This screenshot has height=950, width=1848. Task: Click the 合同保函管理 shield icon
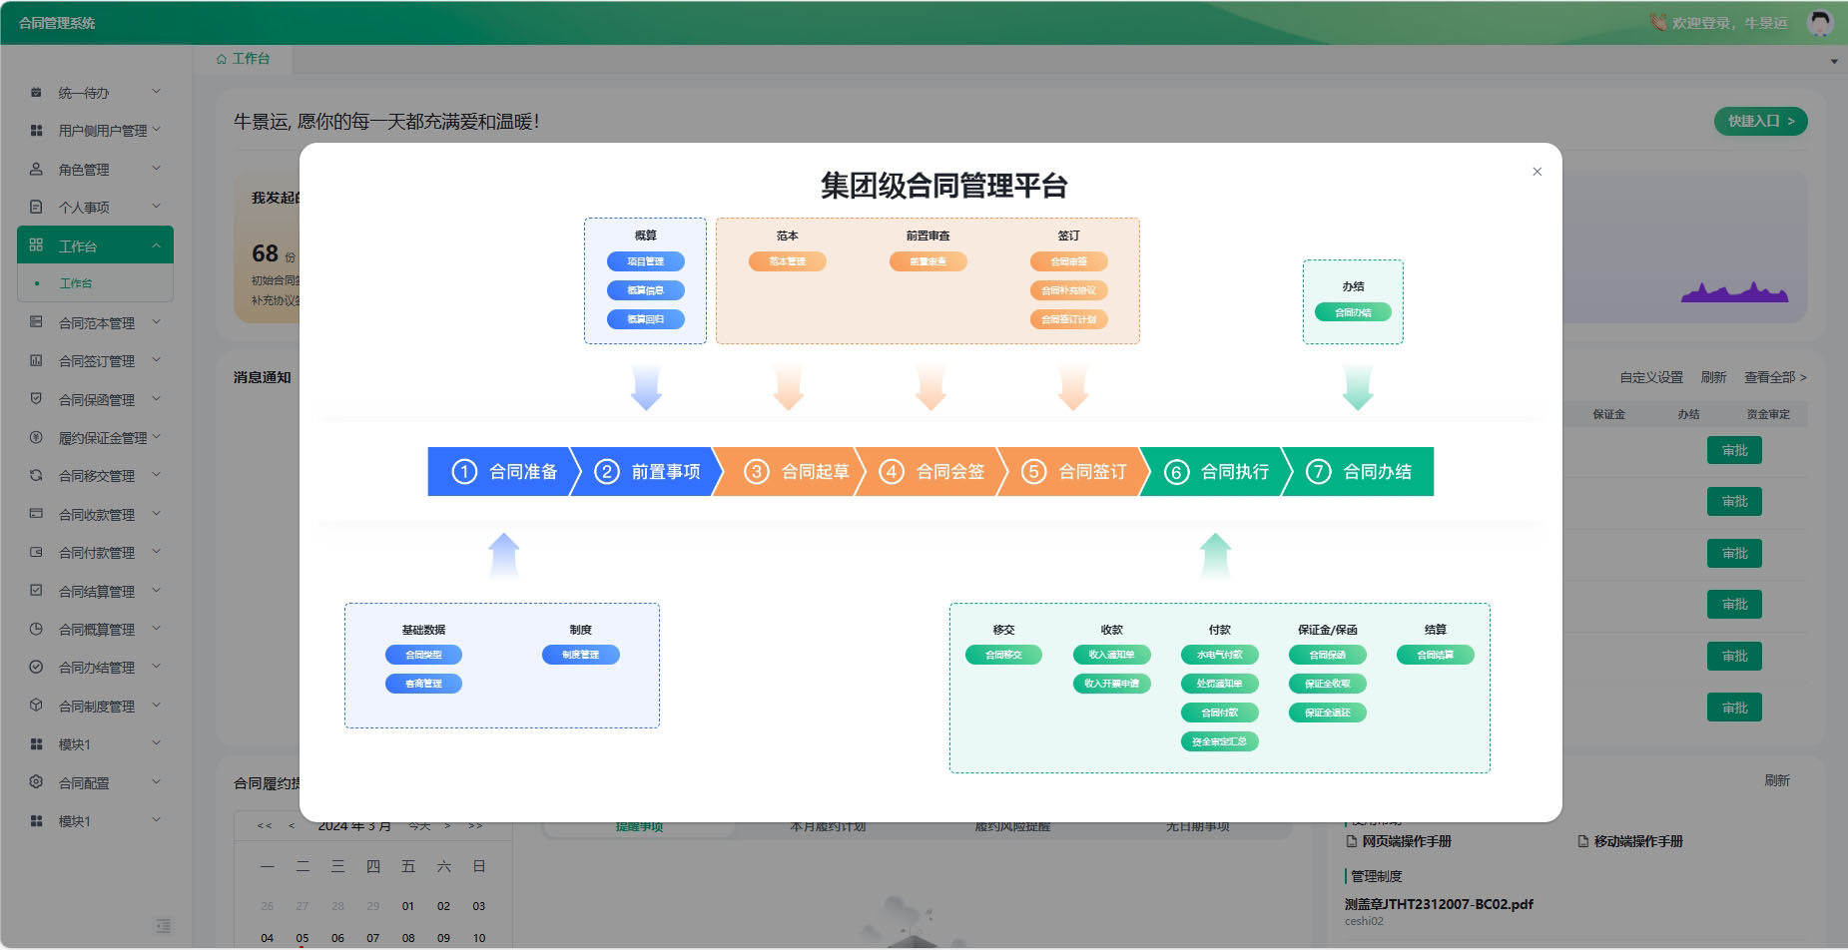pos(36,399)
